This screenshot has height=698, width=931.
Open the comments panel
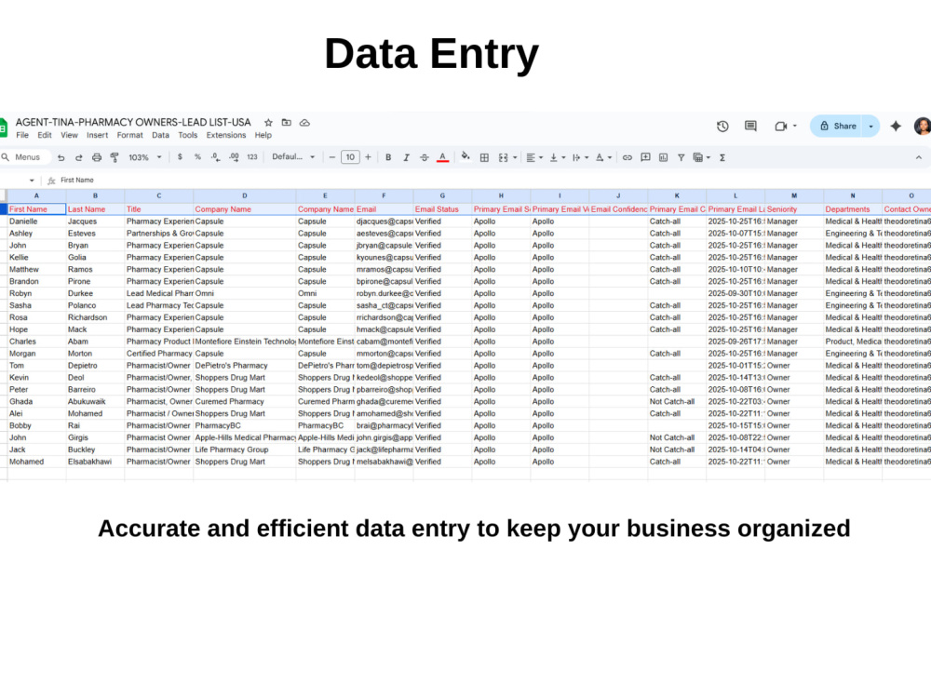750,126
